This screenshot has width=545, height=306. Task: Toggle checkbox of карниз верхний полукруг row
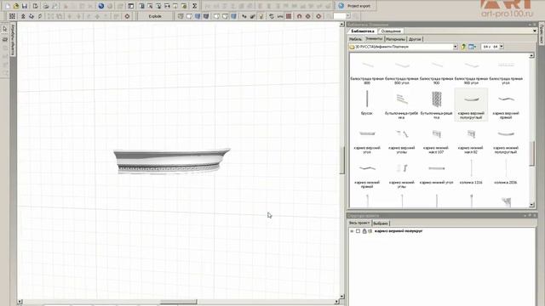tap(358, 231)
